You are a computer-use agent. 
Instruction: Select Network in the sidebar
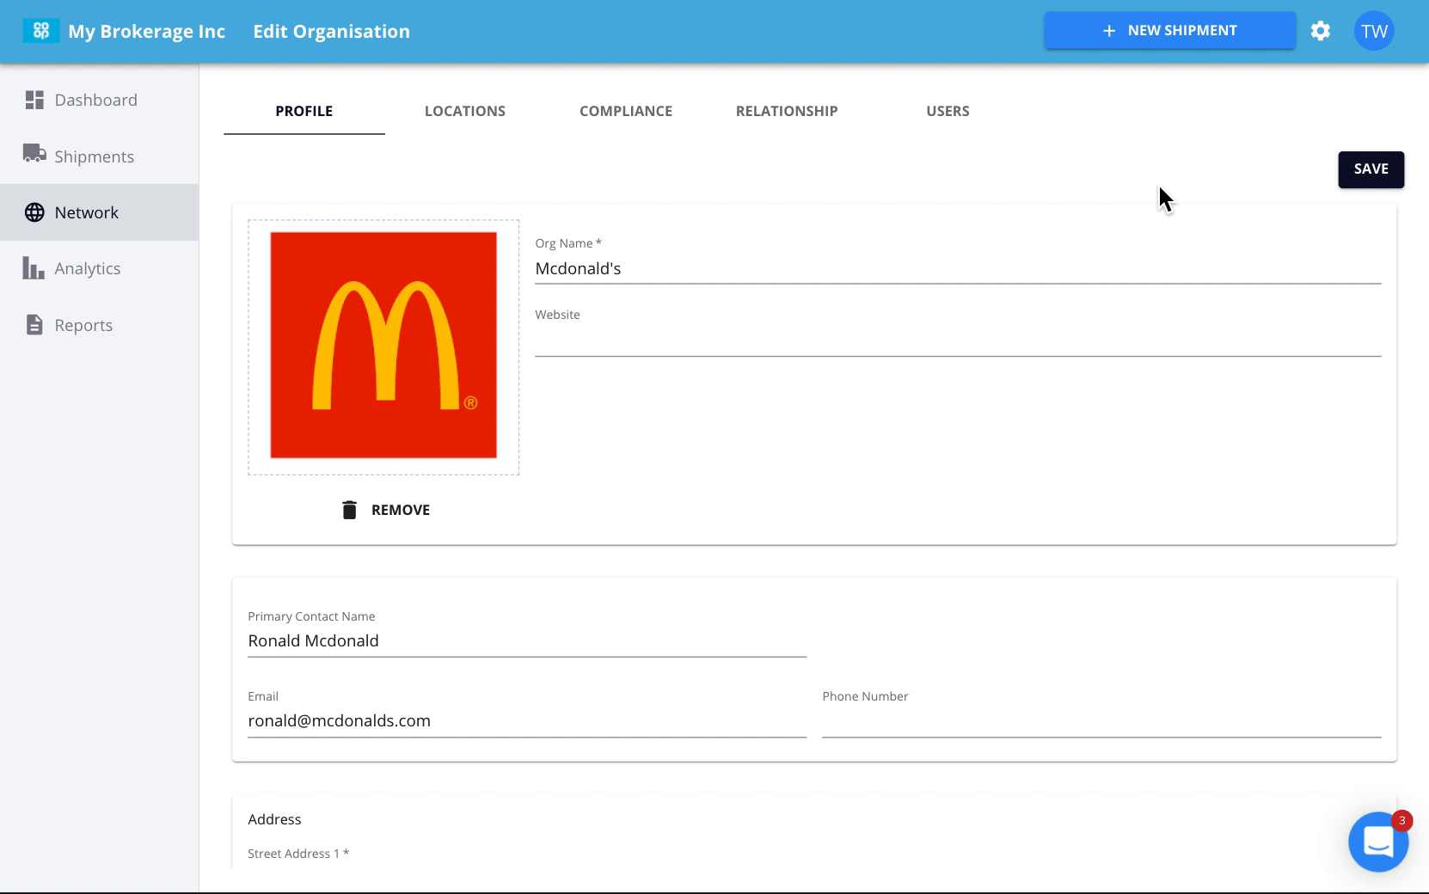100,212
